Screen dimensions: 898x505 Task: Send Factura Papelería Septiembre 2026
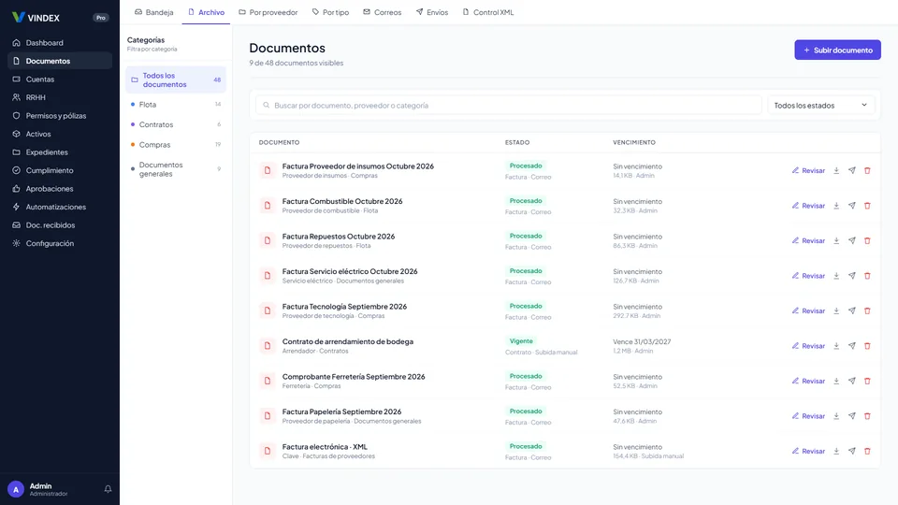pyautogui.click(x=851, y=416)
